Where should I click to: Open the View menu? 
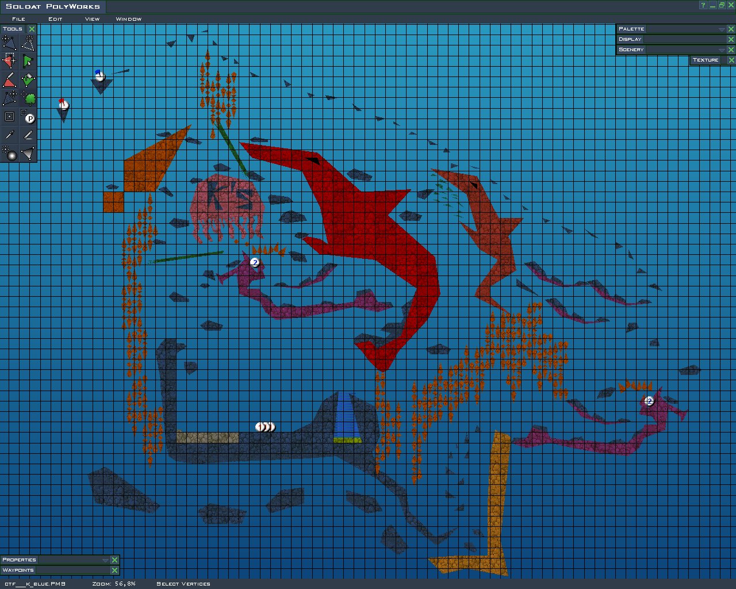92,19
